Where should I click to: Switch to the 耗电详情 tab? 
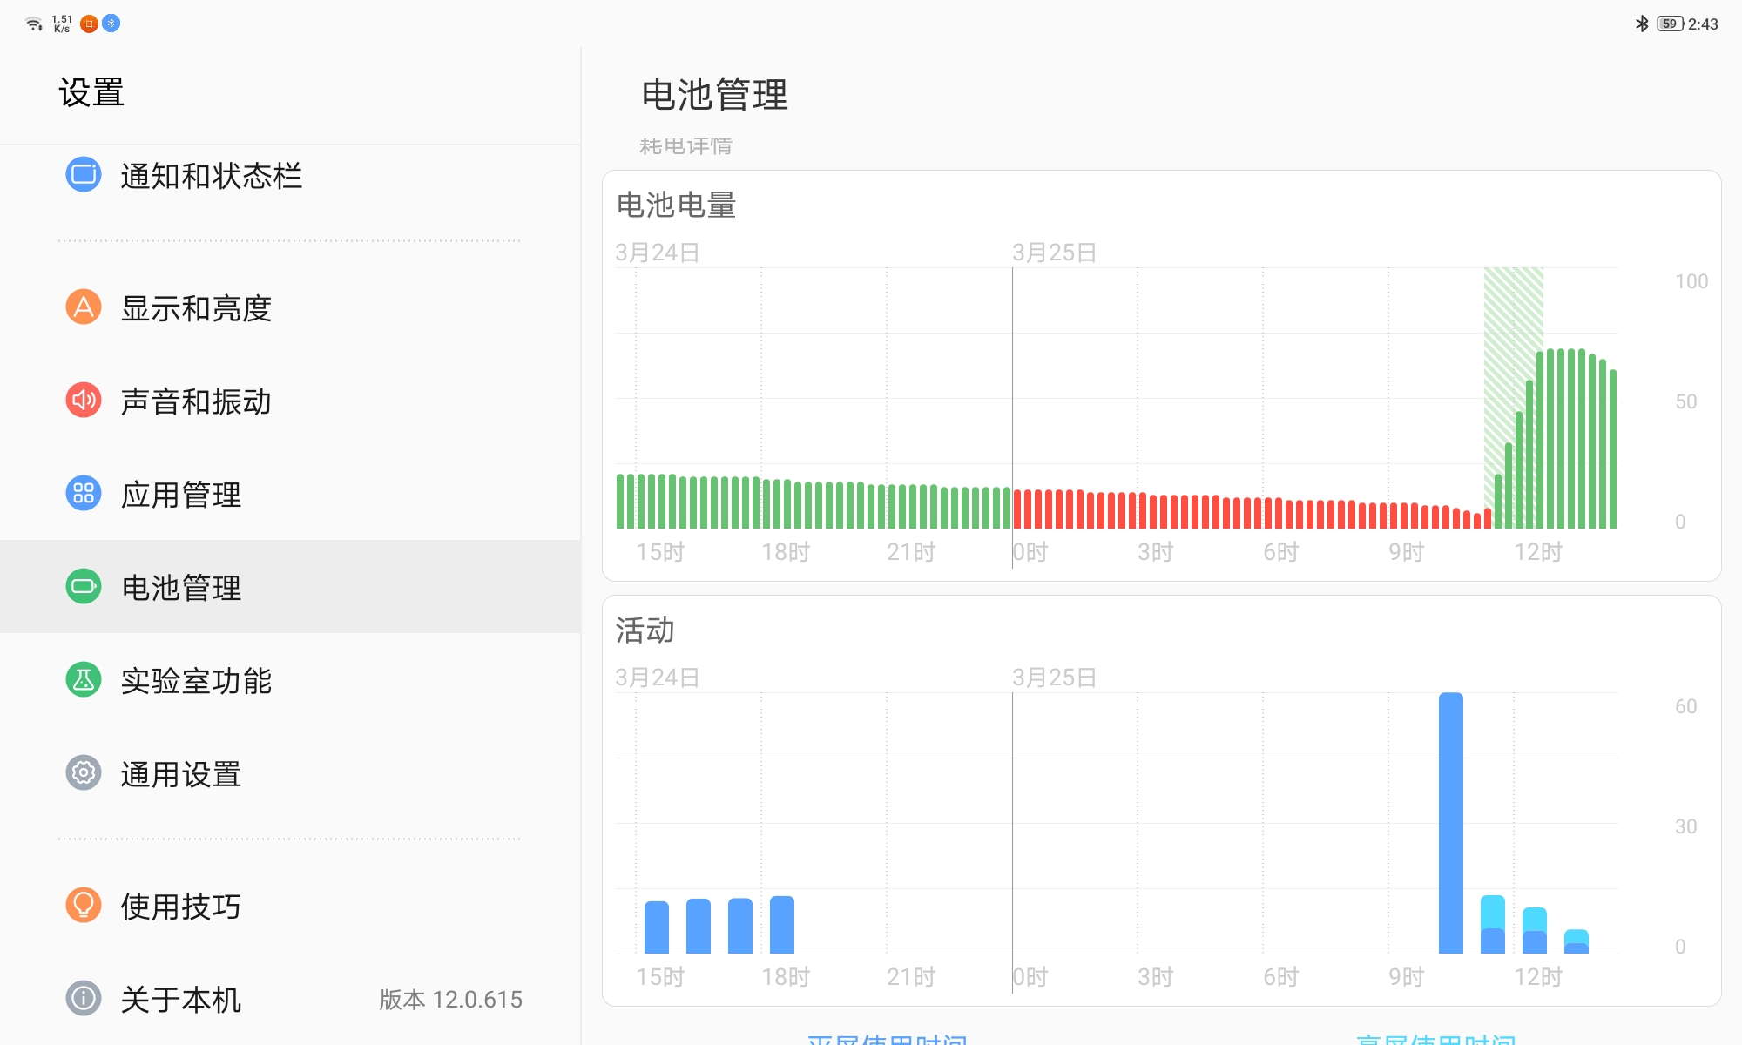pos(685,146)
